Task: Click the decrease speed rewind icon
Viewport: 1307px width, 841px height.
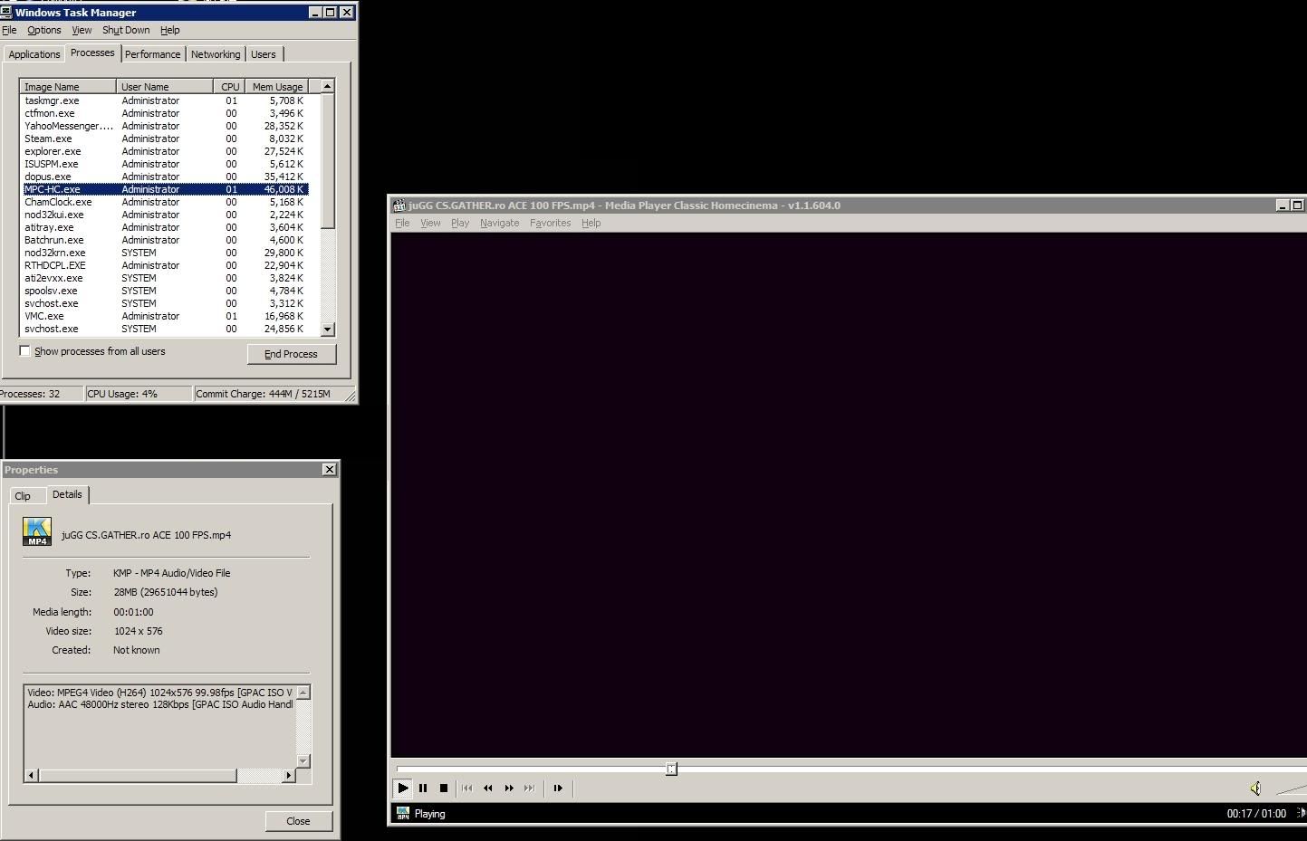Action: tap(488, 788)
